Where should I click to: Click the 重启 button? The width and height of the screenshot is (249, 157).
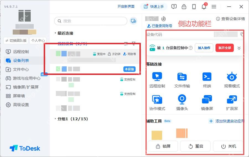click(195, 146)
